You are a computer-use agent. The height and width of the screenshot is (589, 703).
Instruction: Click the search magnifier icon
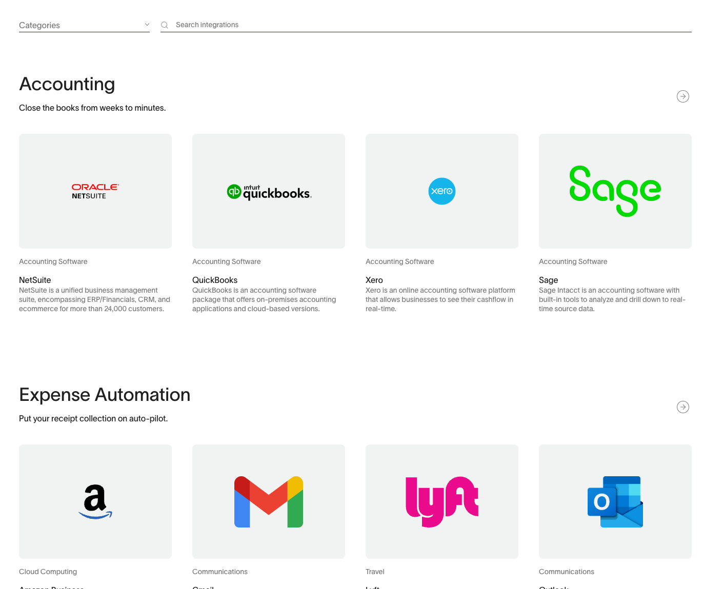pyautogui.click(x=164, y=25)
